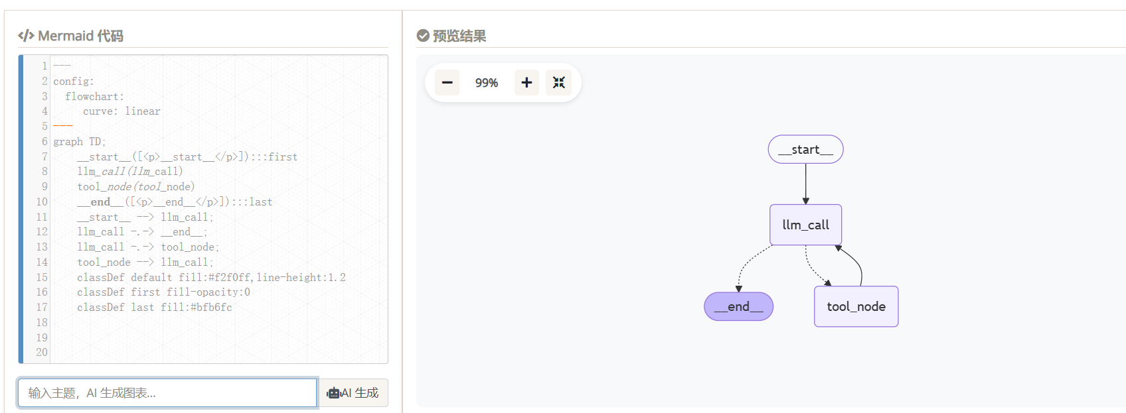
Task: Click the AI 生成 button
Action: coord(353,393)
